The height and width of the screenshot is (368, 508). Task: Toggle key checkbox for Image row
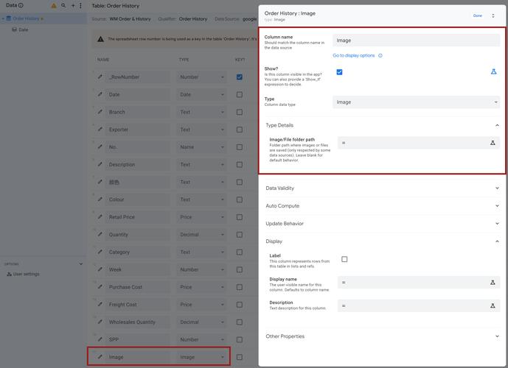point(240,357)
